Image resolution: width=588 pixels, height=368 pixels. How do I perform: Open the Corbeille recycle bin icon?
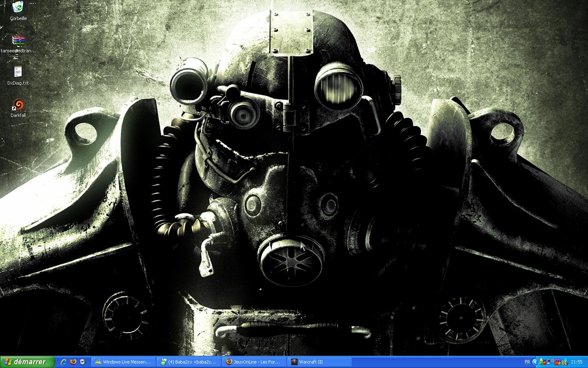[18, 11]
